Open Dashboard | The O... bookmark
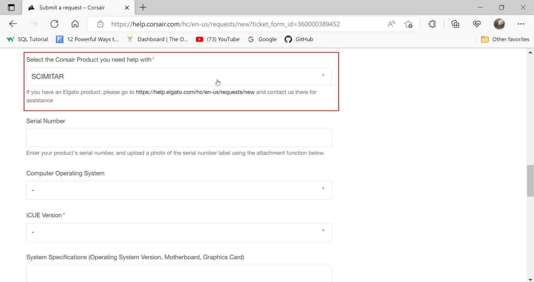The height and width of the screenshot is (282, 534). point(157,39)
